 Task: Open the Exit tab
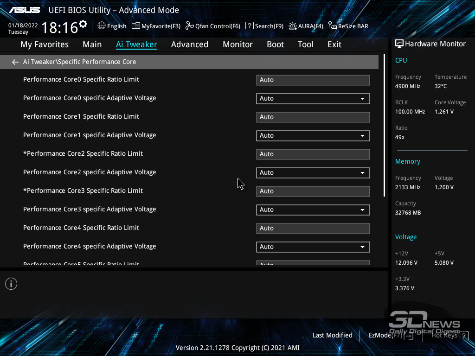pos(334,44)
